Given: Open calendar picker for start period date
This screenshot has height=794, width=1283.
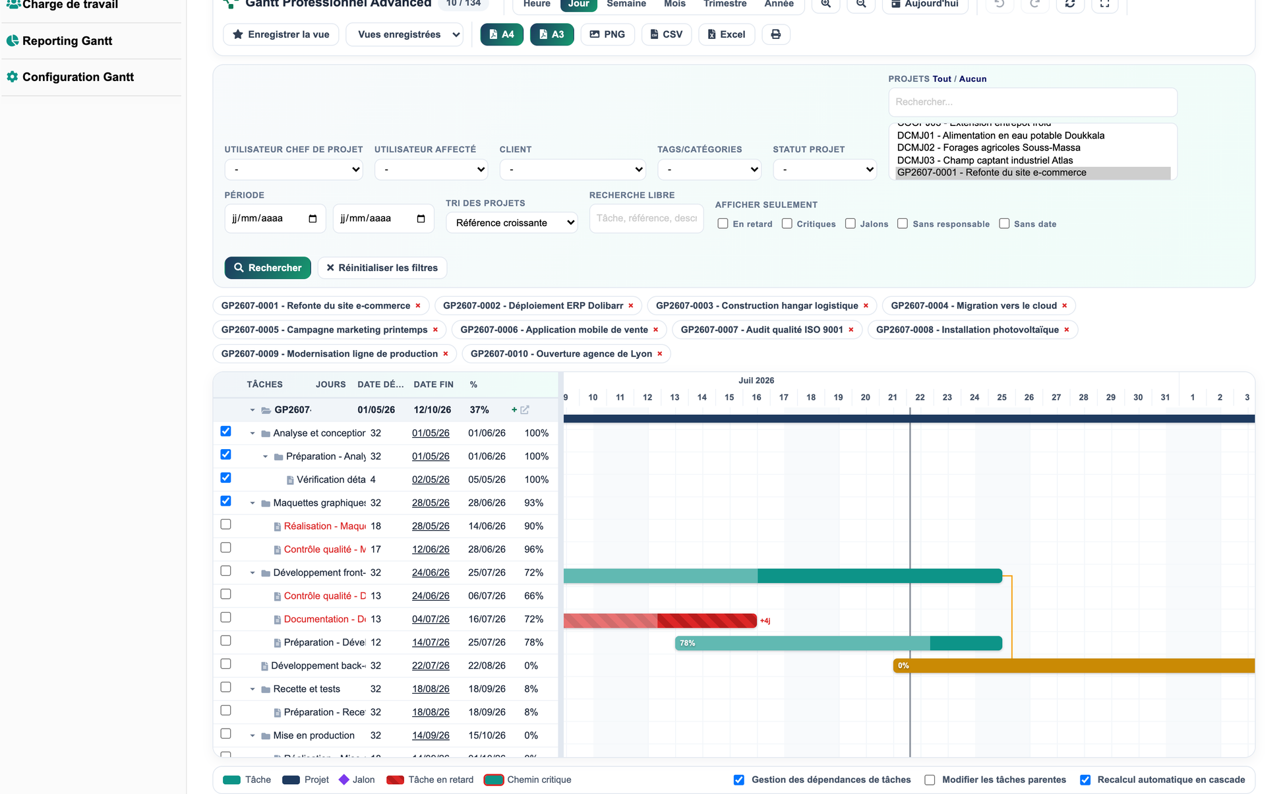Looking at the screenshot, I should coord(313,218).
